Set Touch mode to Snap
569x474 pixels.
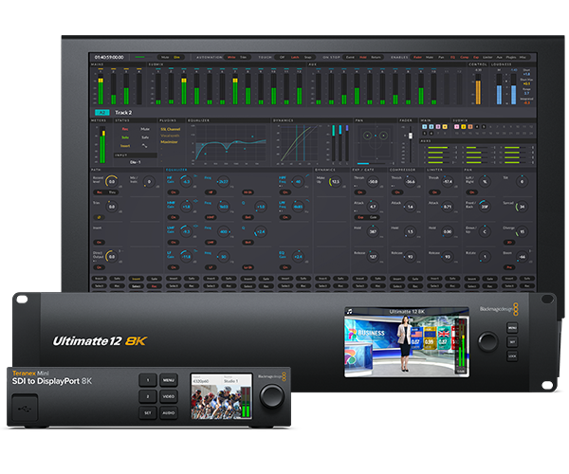[307, 57]
